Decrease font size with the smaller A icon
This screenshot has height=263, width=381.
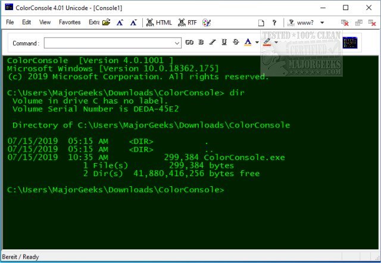(133, 23)
